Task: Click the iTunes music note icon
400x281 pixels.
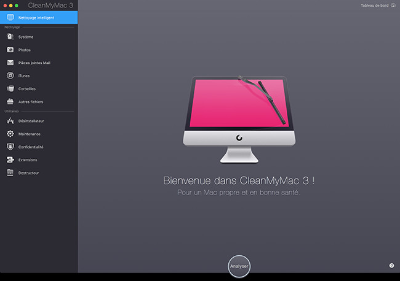Action: click(x=10, y=75)
